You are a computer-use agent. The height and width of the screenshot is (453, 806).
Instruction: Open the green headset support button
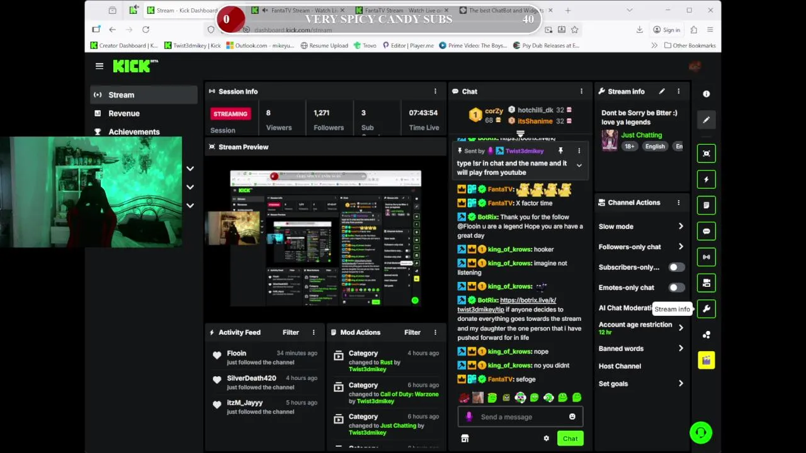(701, 432)
